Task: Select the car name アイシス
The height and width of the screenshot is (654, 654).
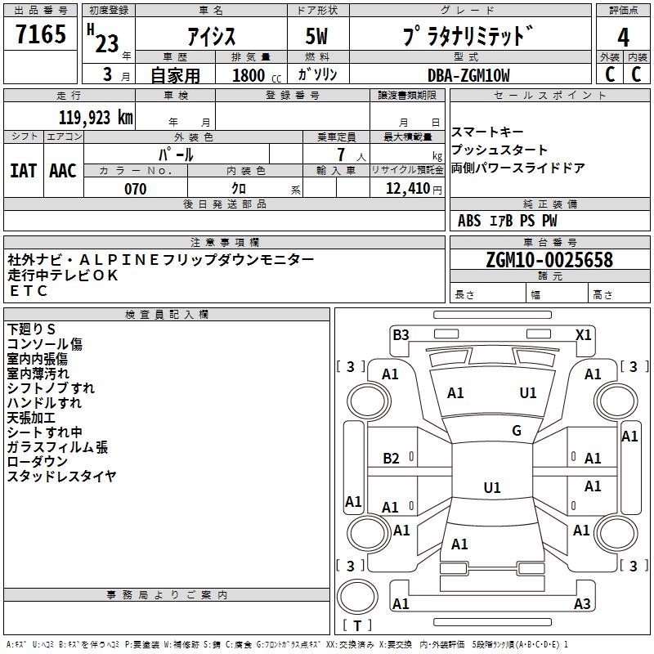Action: (212, 36)
